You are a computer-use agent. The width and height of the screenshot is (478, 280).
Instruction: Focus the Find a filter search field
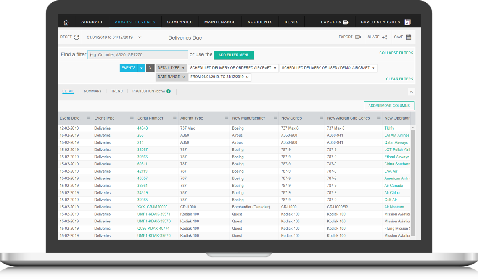tap(138, 55)
